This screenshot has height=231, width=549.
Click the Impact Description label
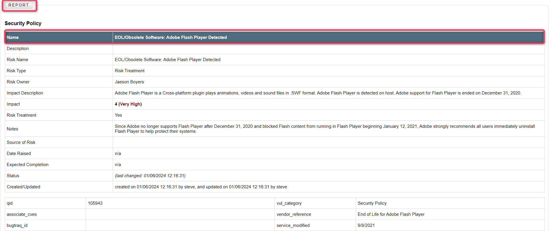25,93
